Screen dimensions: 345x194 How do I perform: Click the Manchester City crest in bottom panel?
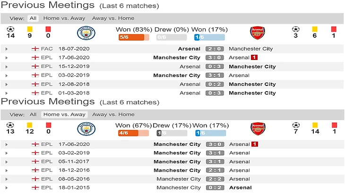tap(86, 129)
